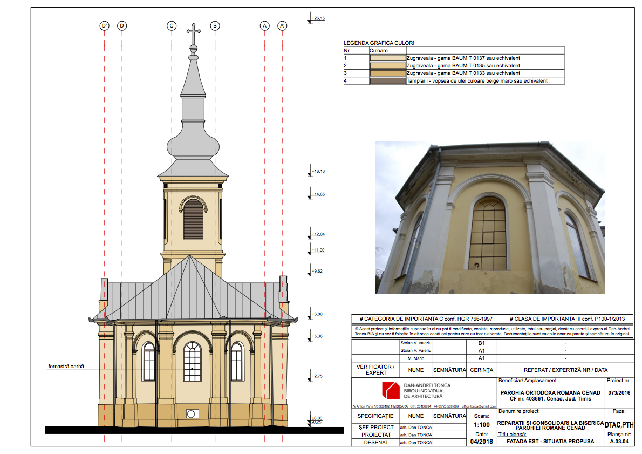Screen dimensions: 642x454
Task: Select the project number 073/2016 cell
Action: pyautogui.click(x=619, y=393)
